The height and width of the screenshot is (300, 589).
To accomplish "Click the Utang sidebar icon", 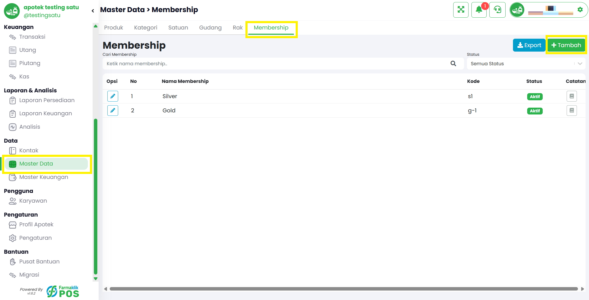I will (12, 50).
